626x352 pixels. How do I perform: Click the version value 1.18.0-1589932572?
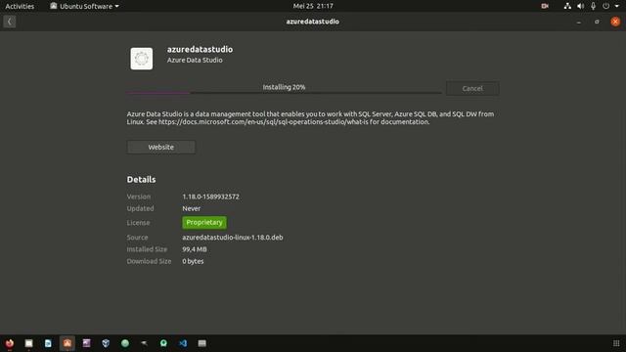pyautogui.click(x=211, y=197)
